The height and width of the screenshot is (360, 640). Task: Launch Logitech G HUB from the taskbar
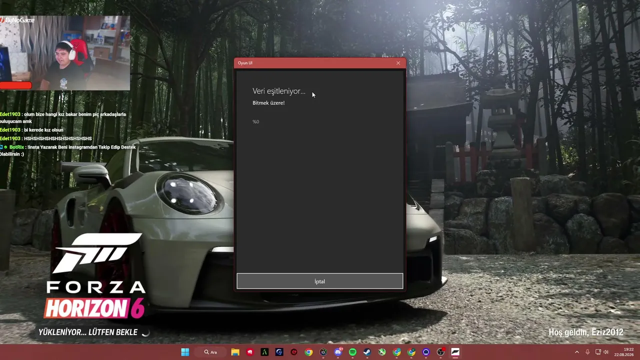[x=279, y=352]
